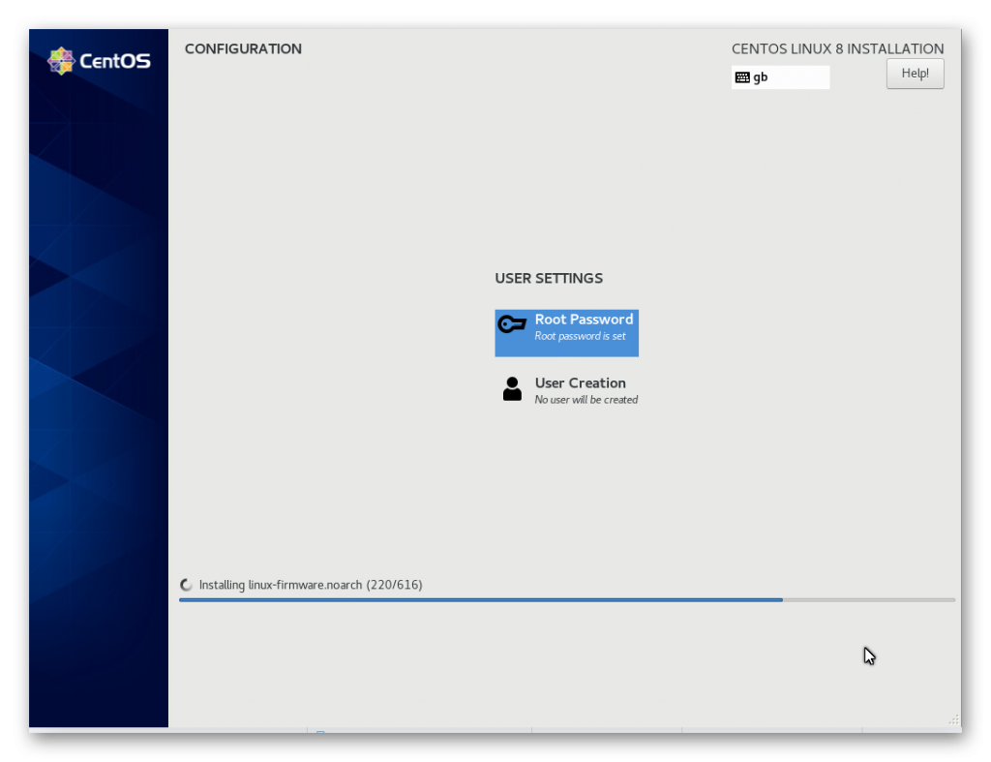
Task: Click the CentOS logo in the sidebar
Action: point(100,61)
